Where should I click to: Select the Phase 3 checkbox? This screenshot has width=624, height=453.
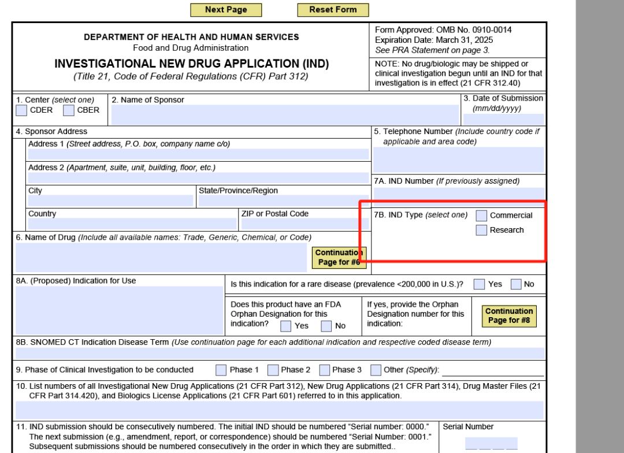(x=324, y=370)
